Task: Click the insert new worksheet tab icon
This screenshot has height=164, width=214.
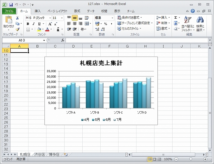Action: tap(66, 154)
